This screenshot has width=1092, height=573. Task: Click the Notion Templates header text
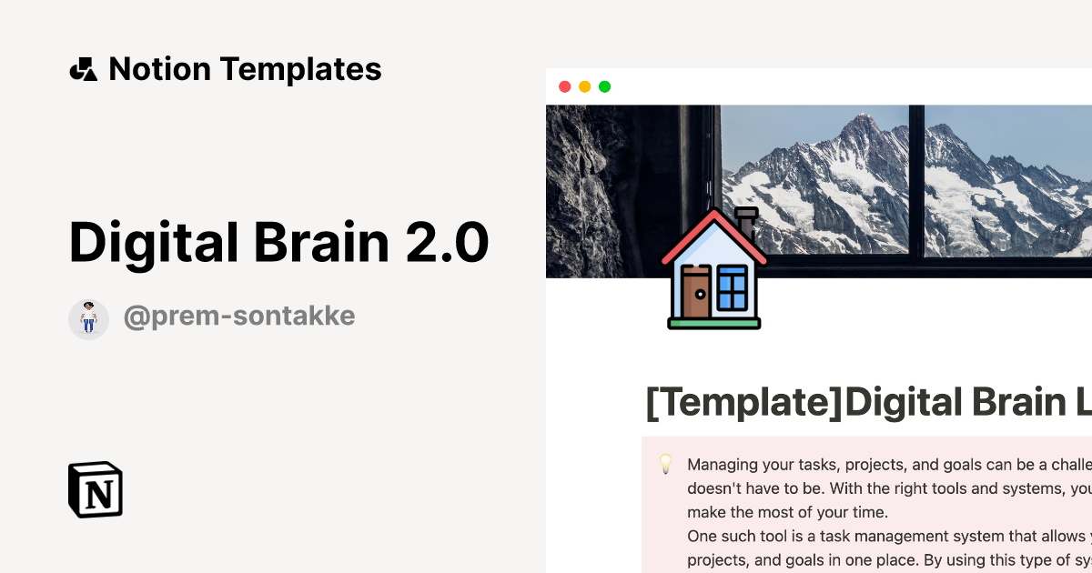pyautogui.click(x=246, y=68)
